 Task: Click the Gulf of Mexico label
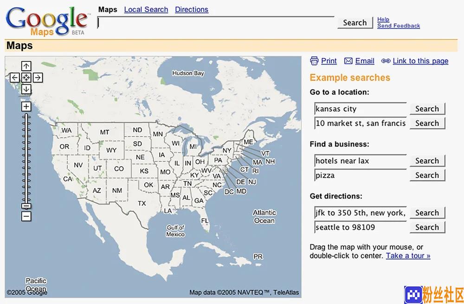(x=175, y=231)
